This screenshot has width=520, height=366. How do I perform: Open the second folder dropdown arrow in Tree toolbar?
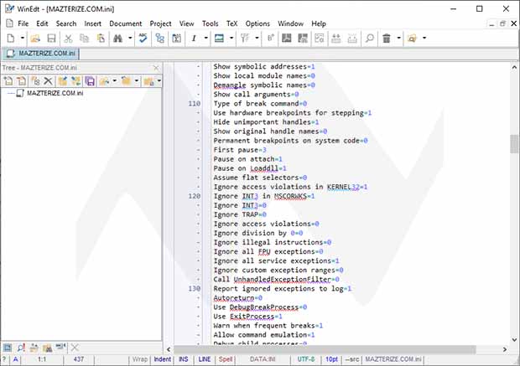tap(137, 80)
